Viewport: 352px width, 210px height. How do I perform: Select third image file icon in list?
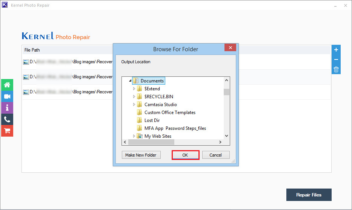coord(26,92)
